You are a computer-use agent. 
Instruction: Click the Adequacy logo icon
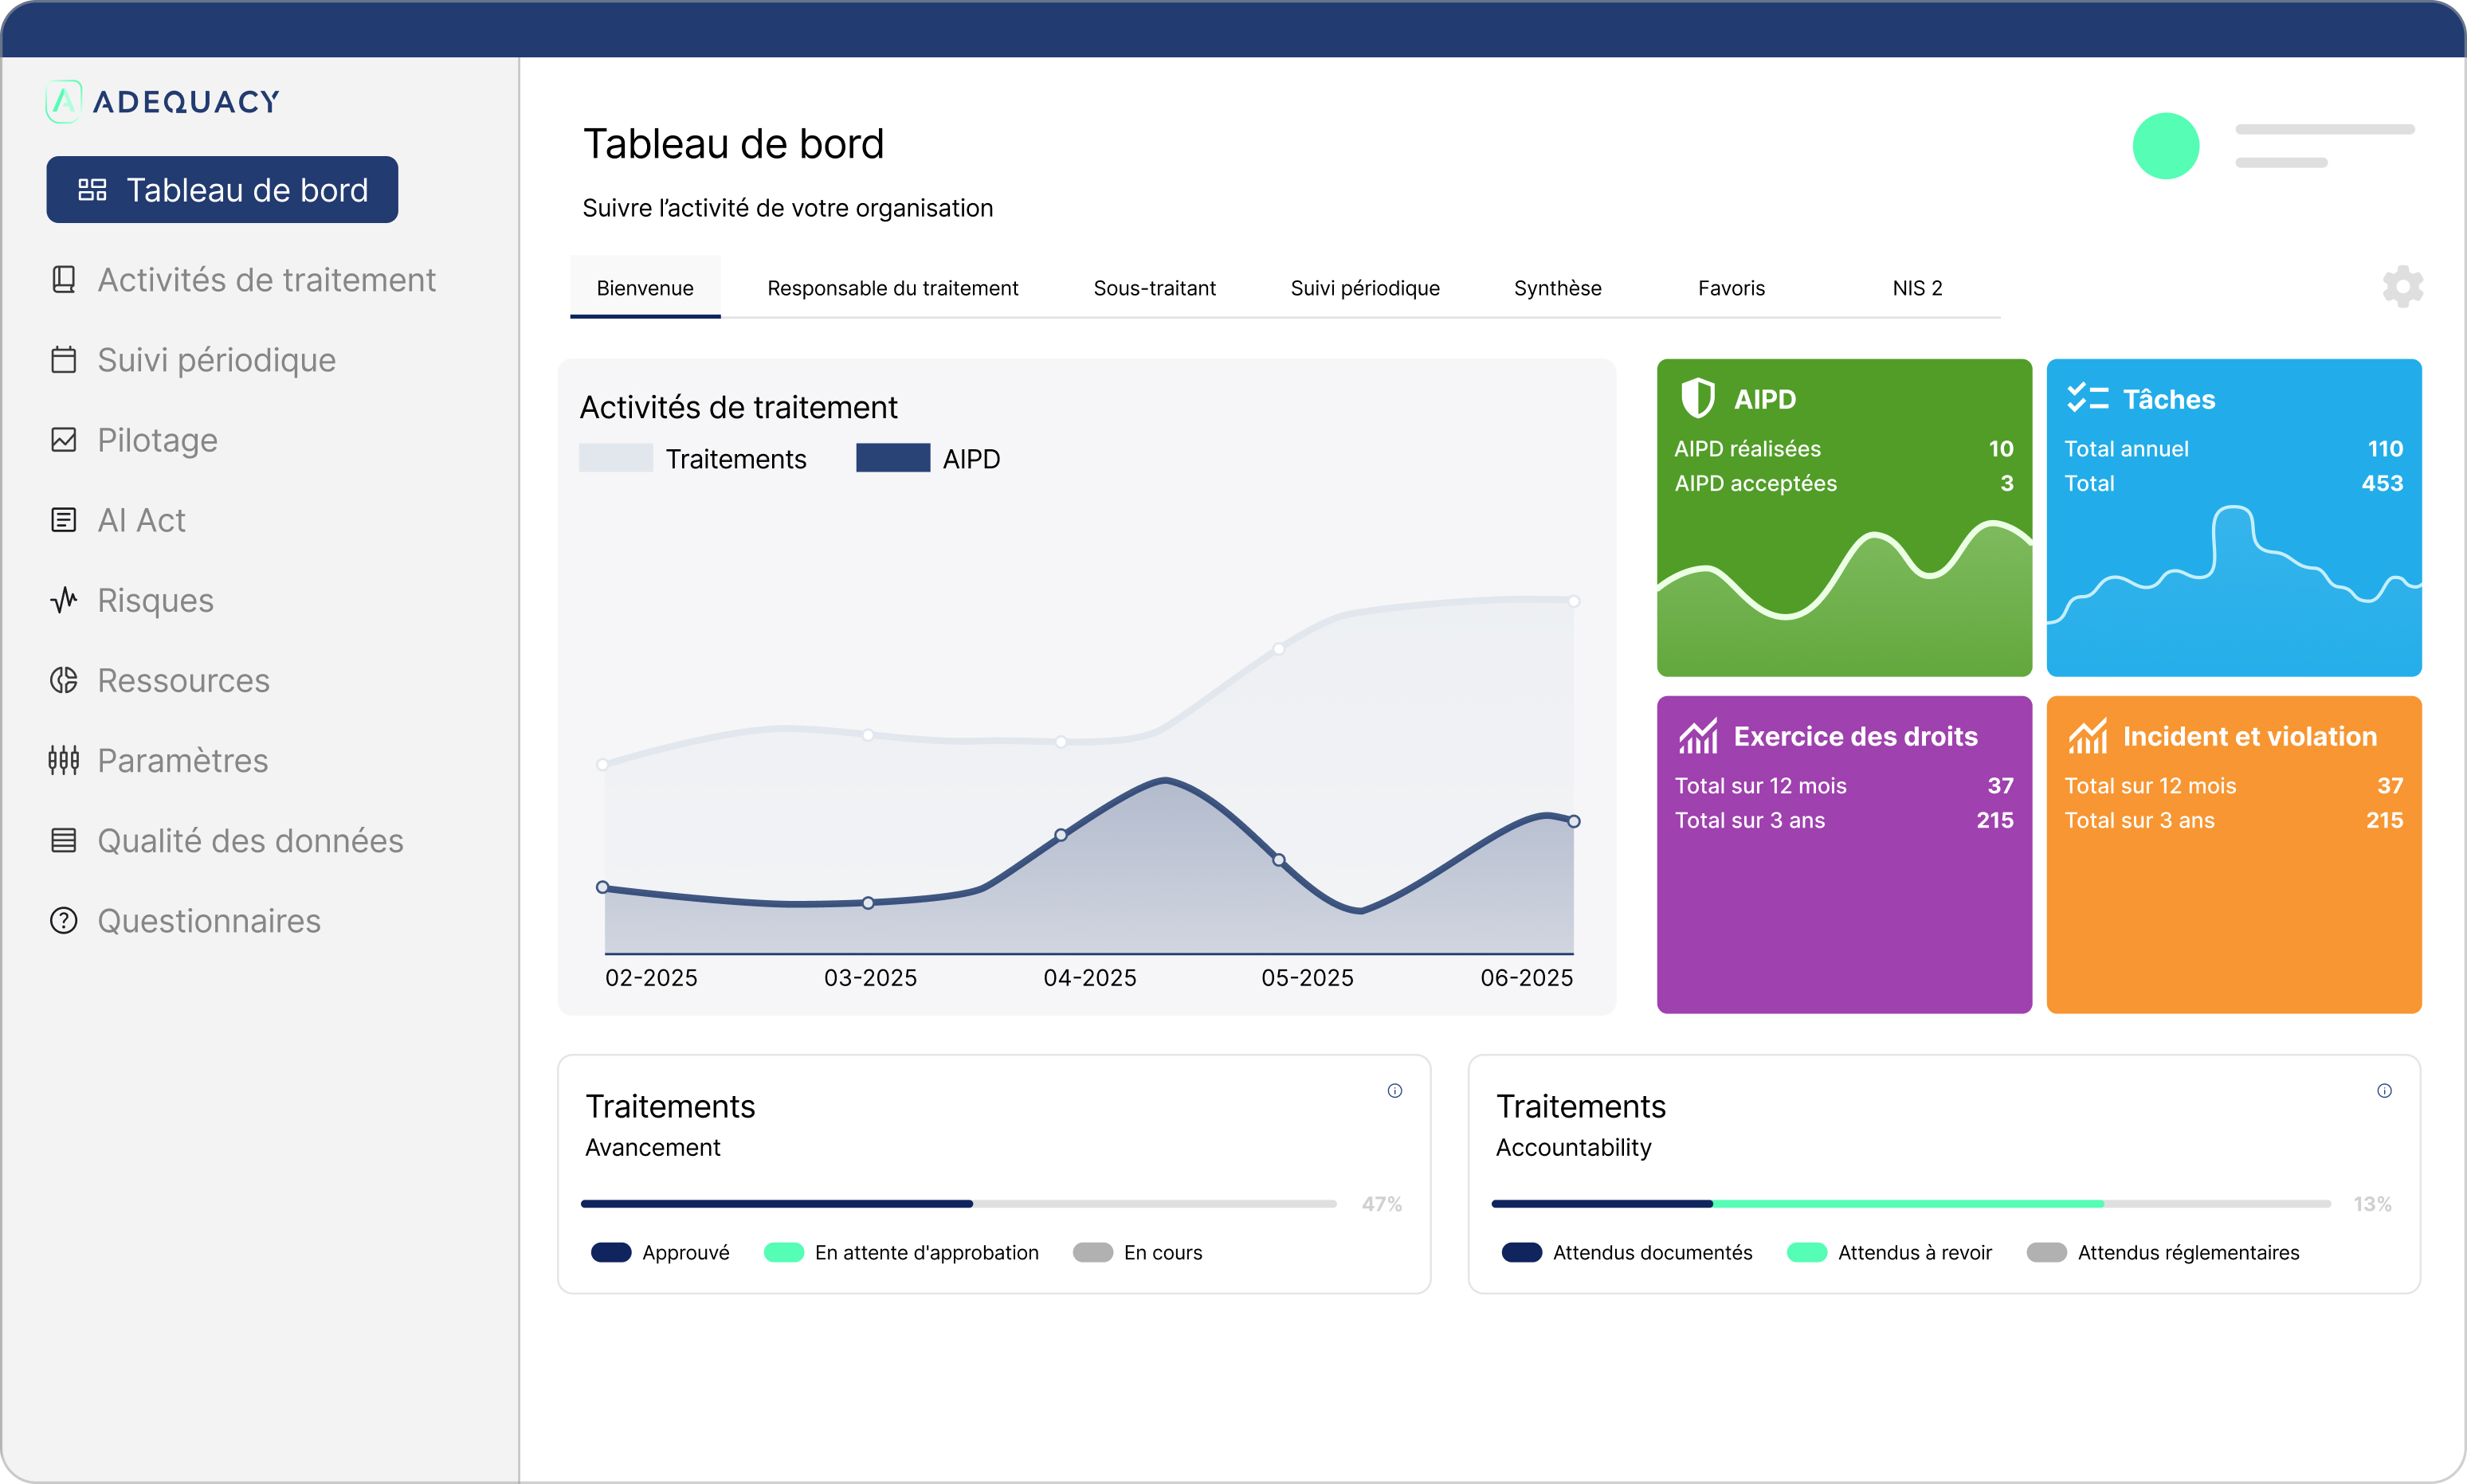64,101
